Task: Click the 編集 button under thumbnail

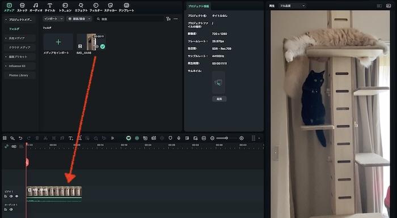Action: click(x=219, y=99)
